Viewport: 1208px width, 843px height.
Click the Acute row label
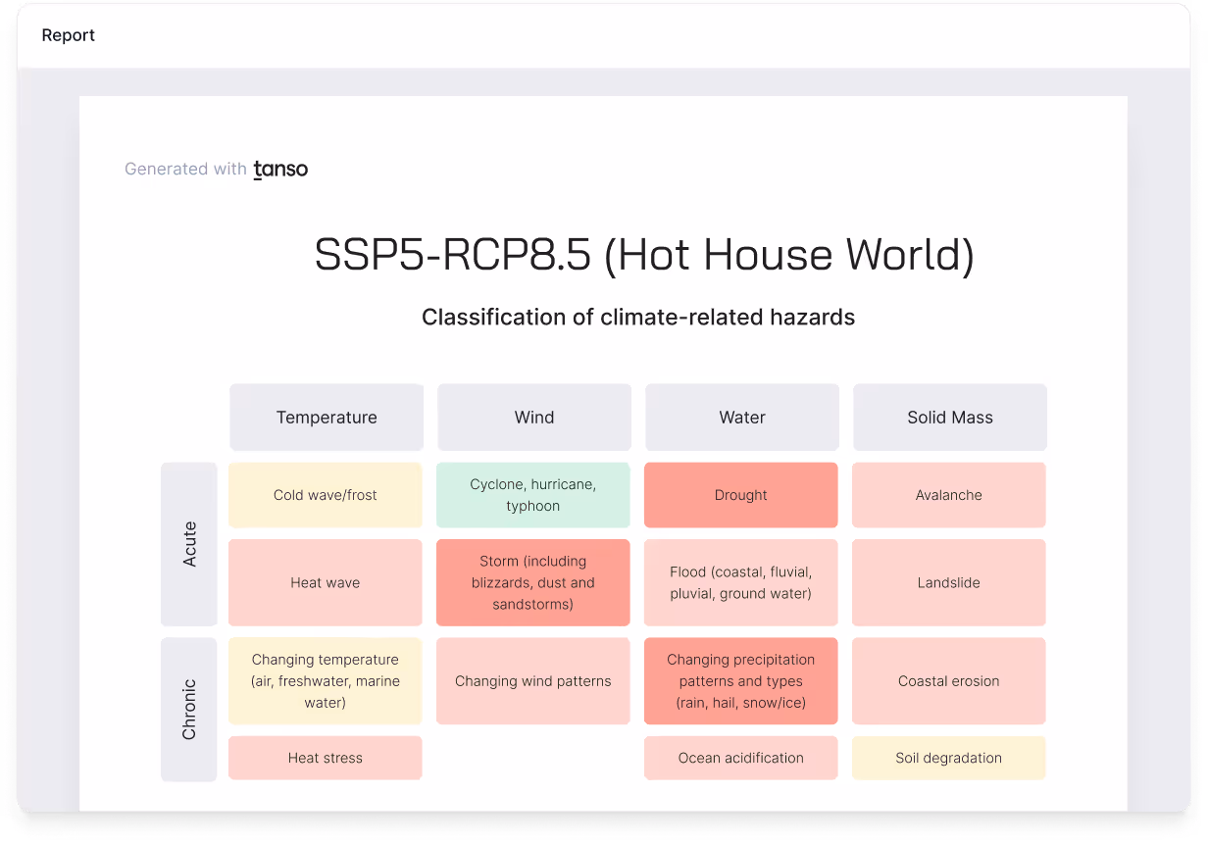point(189,544)
